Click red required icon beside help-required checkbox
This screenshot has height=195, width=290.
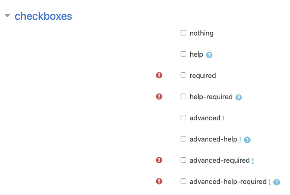(159, 96)
